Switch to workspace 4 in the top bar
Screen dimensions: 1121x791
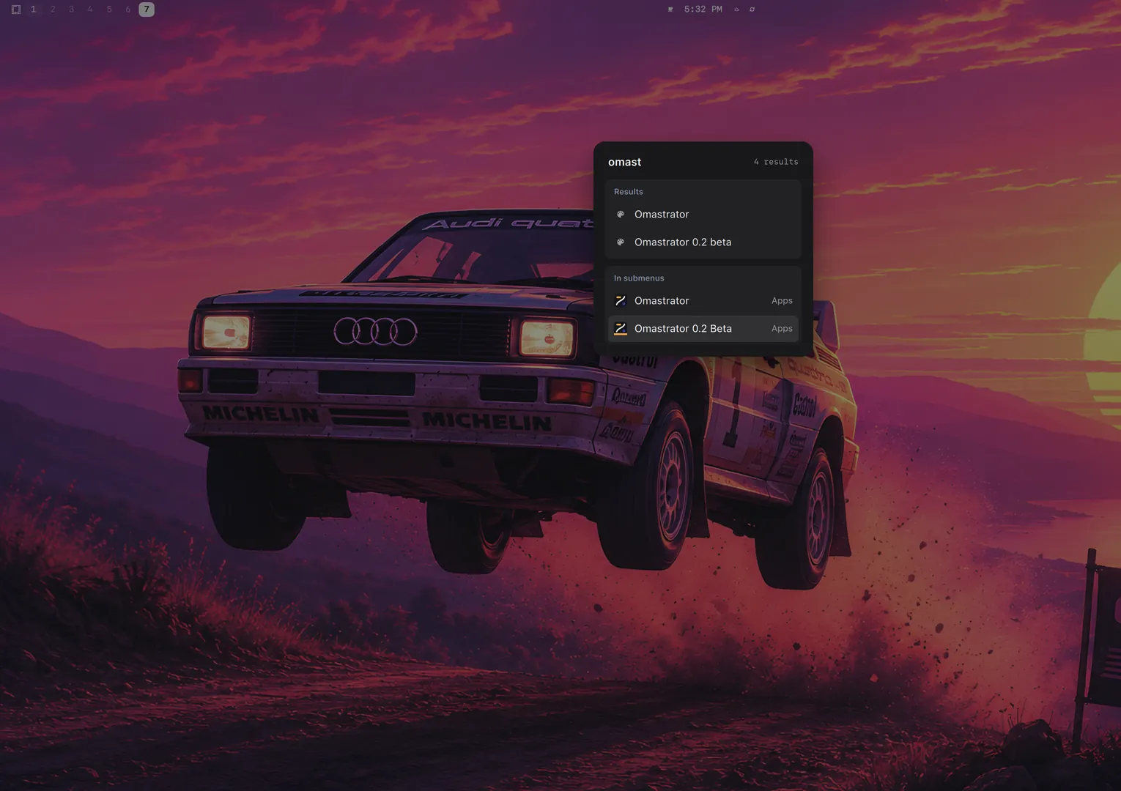(x=90, y=10)
